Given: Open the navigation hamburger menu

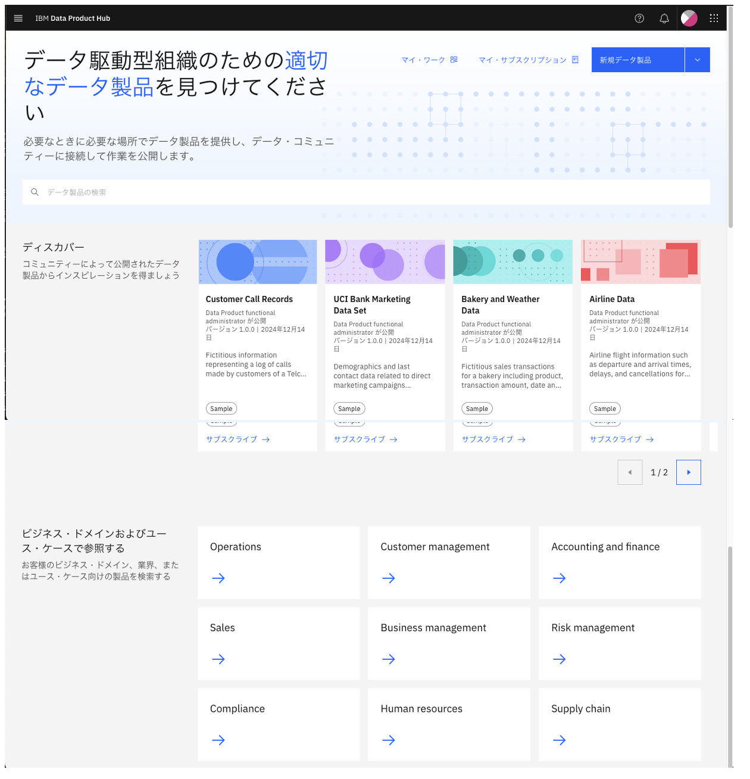Looking at the screenshot, I should (x=18, y=18).
